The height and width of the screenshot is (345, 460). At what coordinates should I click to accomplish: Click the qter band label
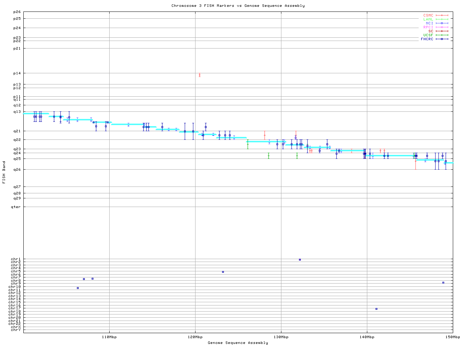16,207
